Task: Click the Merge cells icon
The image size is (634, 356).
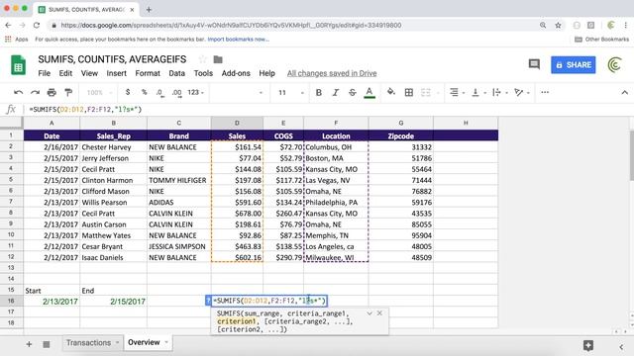Action: [x=426, y=92]
